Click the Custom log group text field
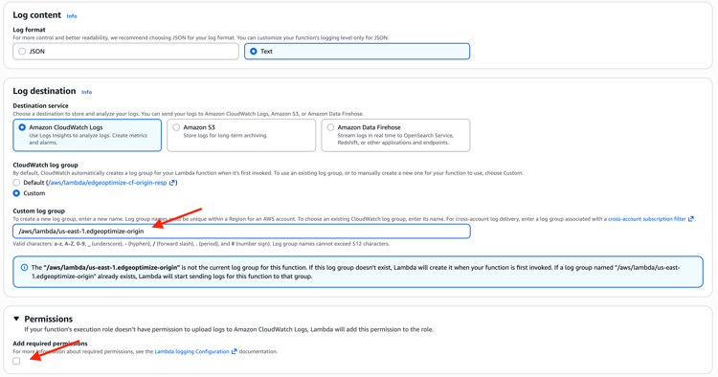Viewport: 718px width, 377px height. tap(241, 231)
